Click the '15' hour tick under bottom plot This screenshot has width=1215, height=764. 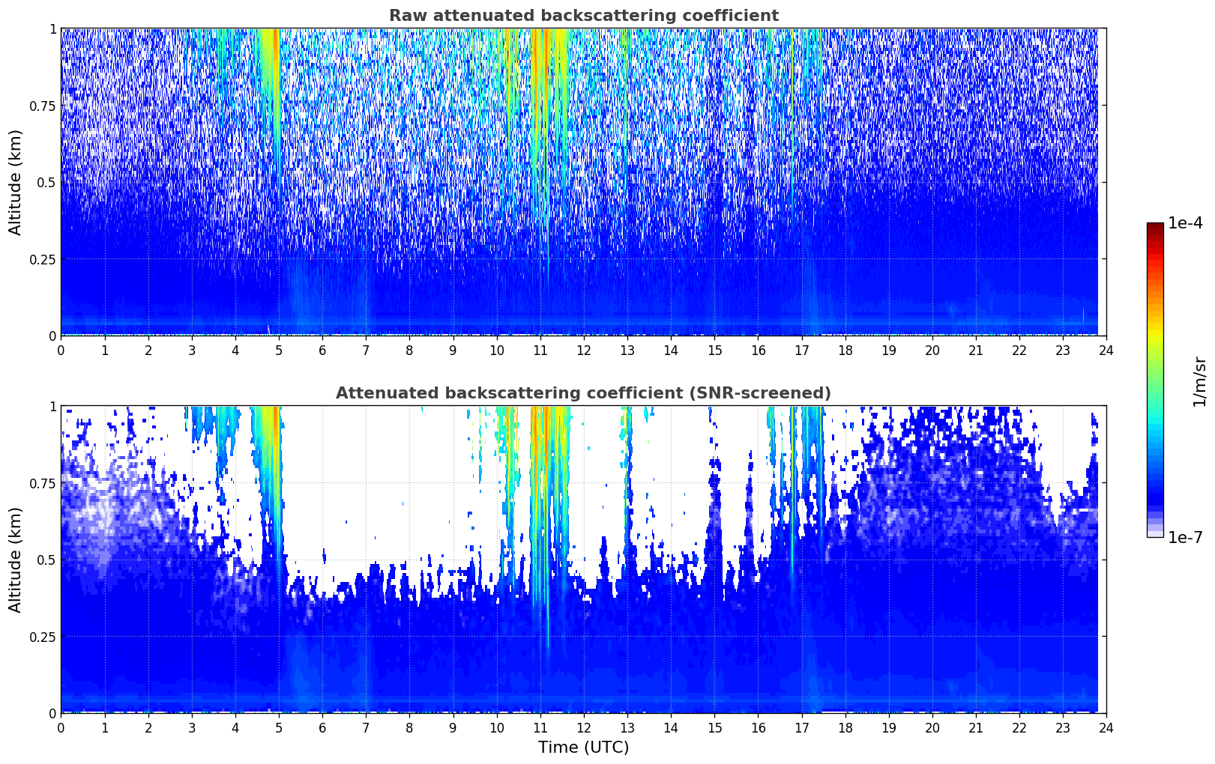[714, 727]
